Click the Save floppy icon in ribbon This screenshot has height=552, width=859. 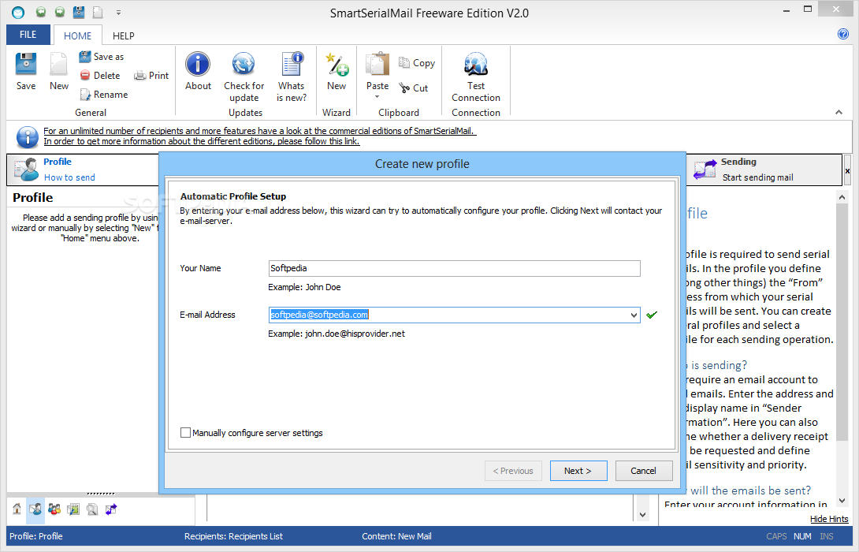(x=26, y=64)
